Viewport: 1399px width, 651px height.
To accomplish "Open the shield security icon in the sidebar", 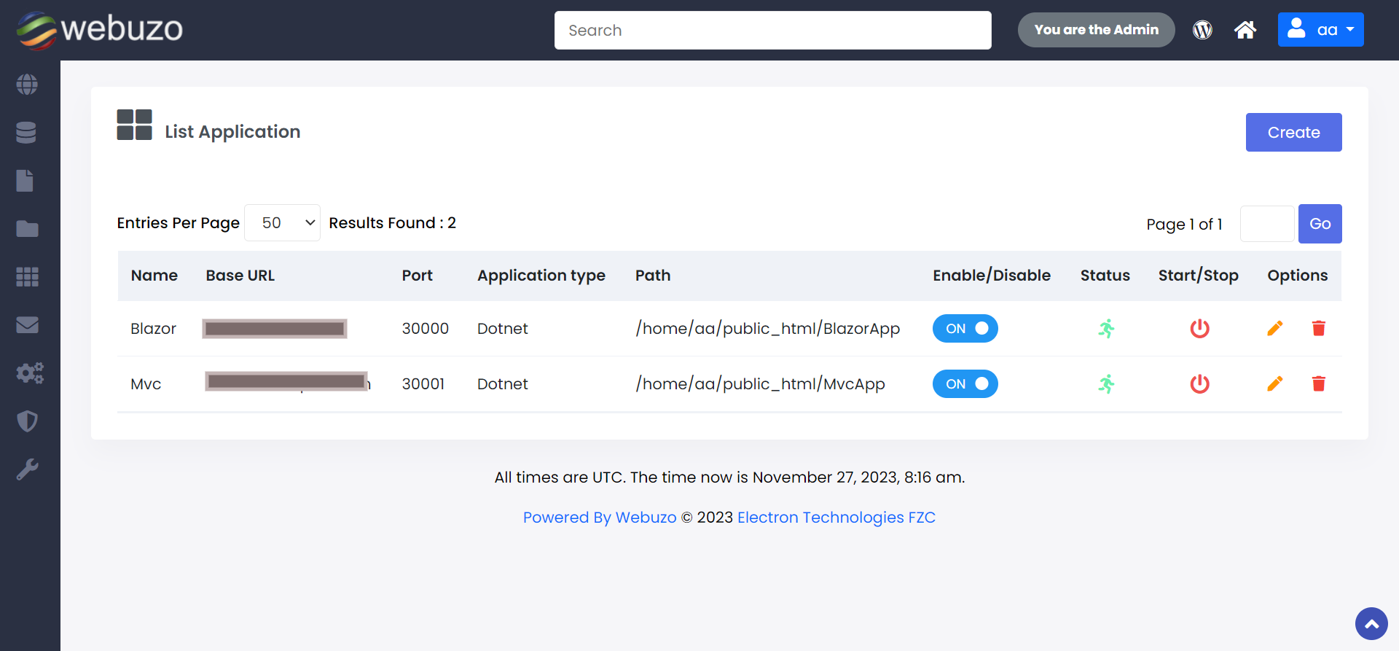I will (27, 421).
